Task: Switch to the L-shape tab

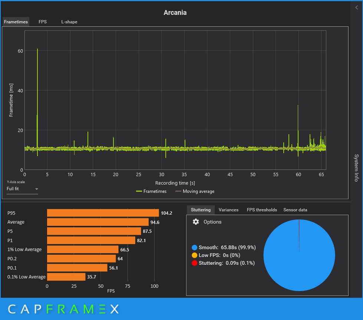Action: (x=69, y=22)
